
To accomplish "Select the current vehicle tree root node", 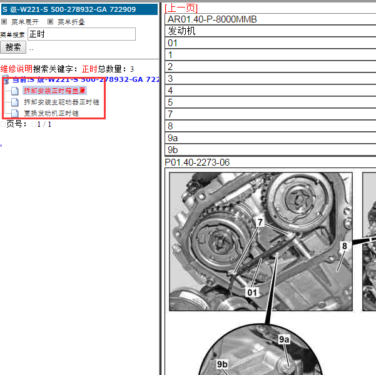I will coord(86,79).
